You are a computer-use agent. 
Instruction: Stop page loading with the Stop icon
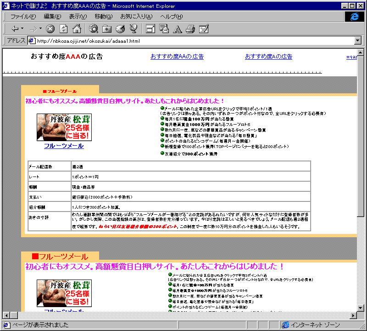[50, 29]
